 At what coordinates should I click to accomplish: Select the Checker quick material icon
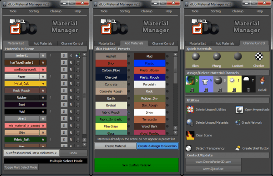coord(259,56)
